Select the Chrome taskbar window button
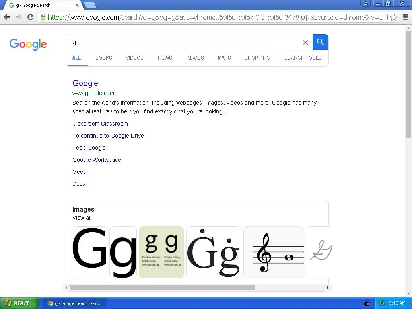 75,303
